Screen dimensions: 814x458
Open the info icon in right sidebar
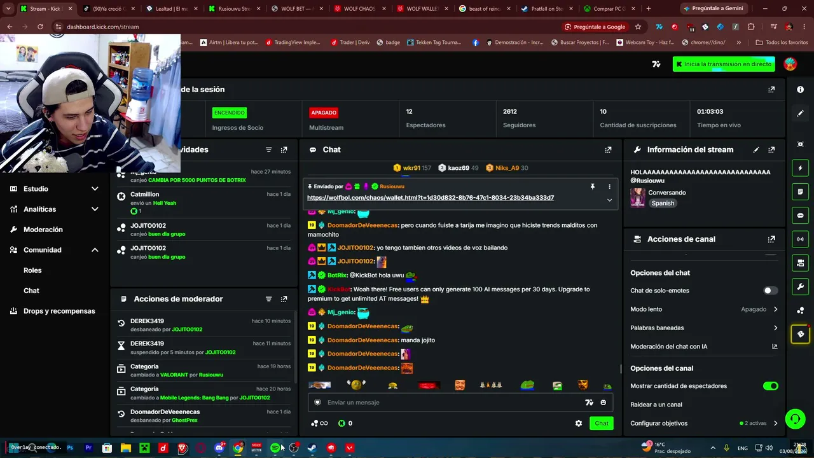(800, 90)
